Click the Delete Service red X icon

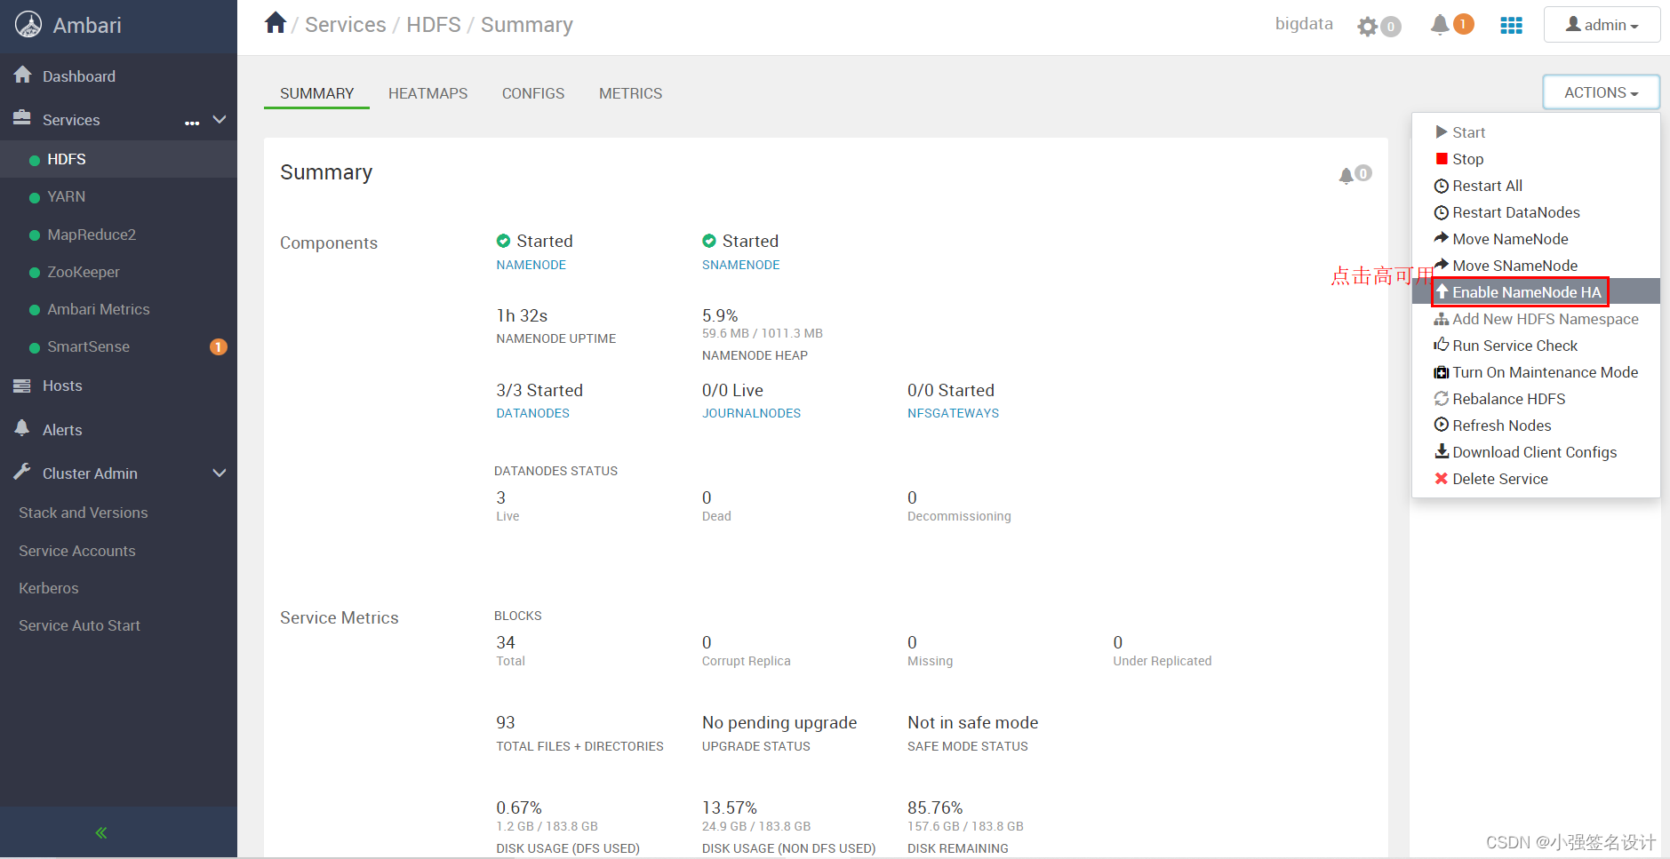click(1442, 479)
